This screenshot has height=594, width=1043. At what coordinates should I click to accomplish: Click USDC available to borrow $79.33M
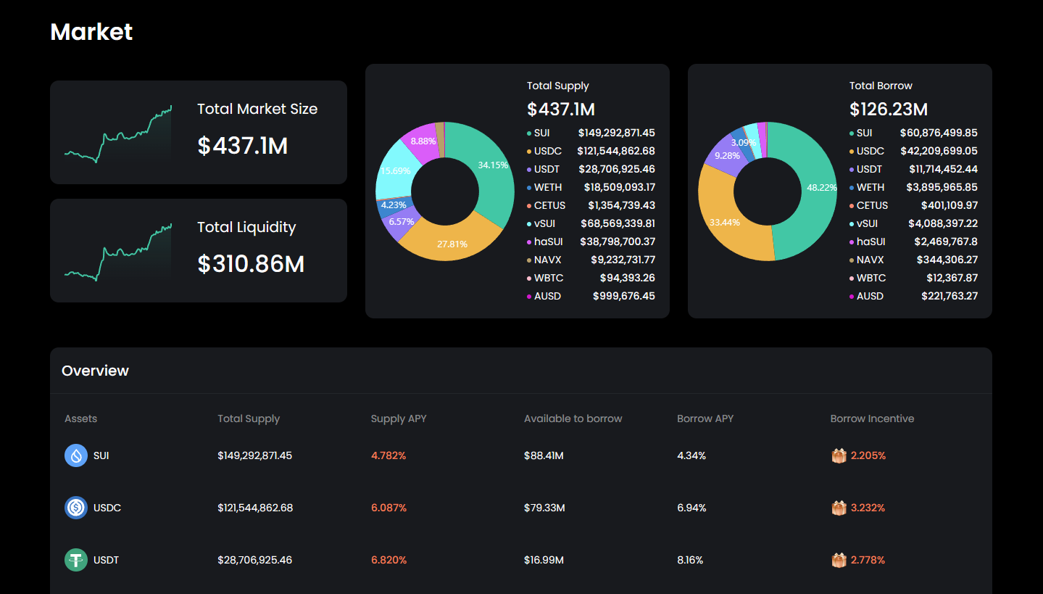[x=544, y=508]
